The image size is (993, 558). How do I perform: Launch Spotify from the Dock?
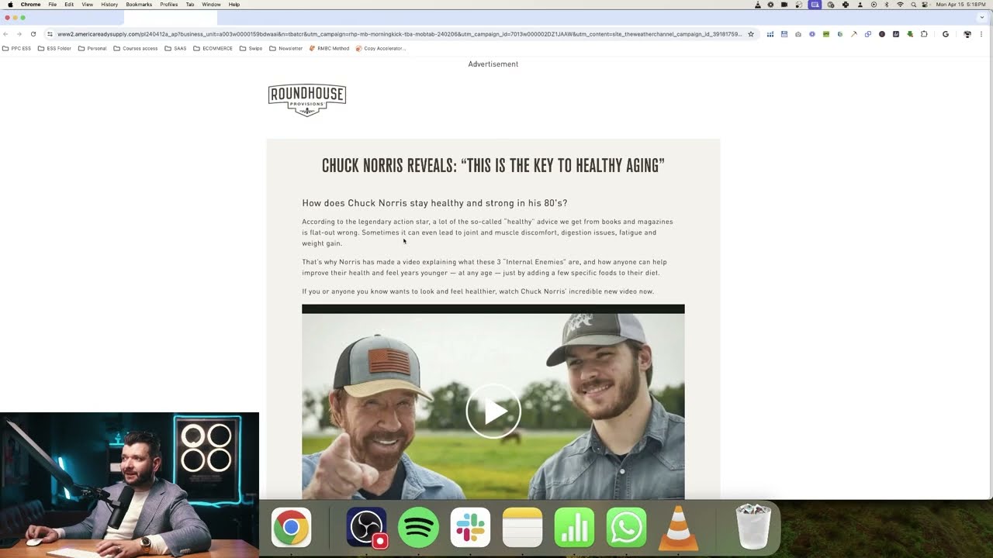[418, 528]
